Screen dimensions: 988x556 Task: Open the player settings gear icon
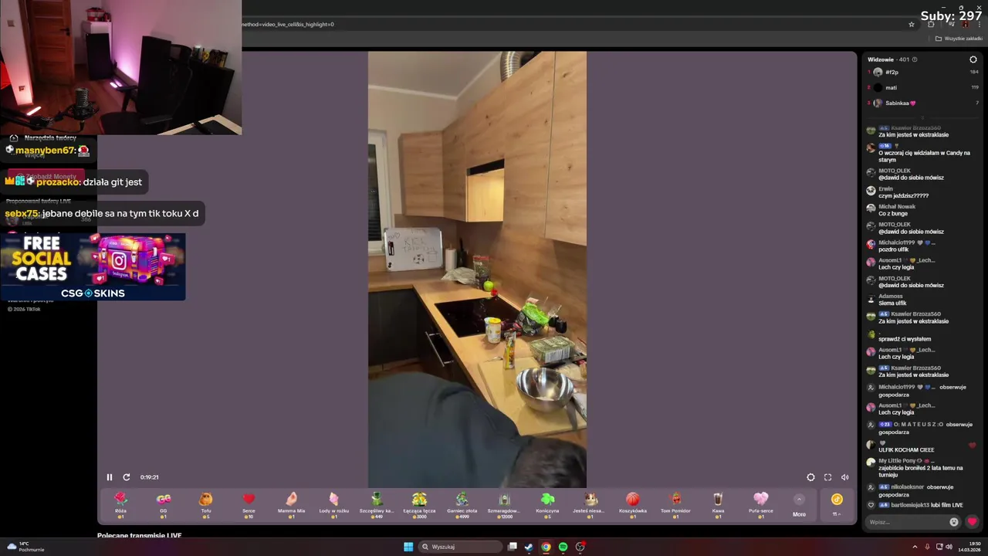[x=810, y=477]
